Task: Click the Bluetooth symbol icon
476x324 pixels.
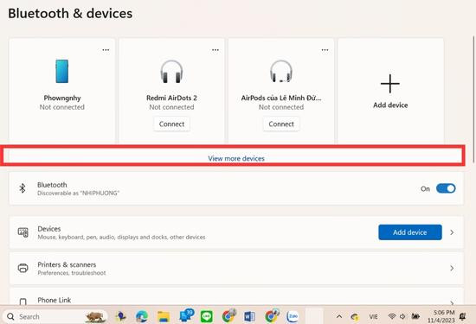Action: 23,188
